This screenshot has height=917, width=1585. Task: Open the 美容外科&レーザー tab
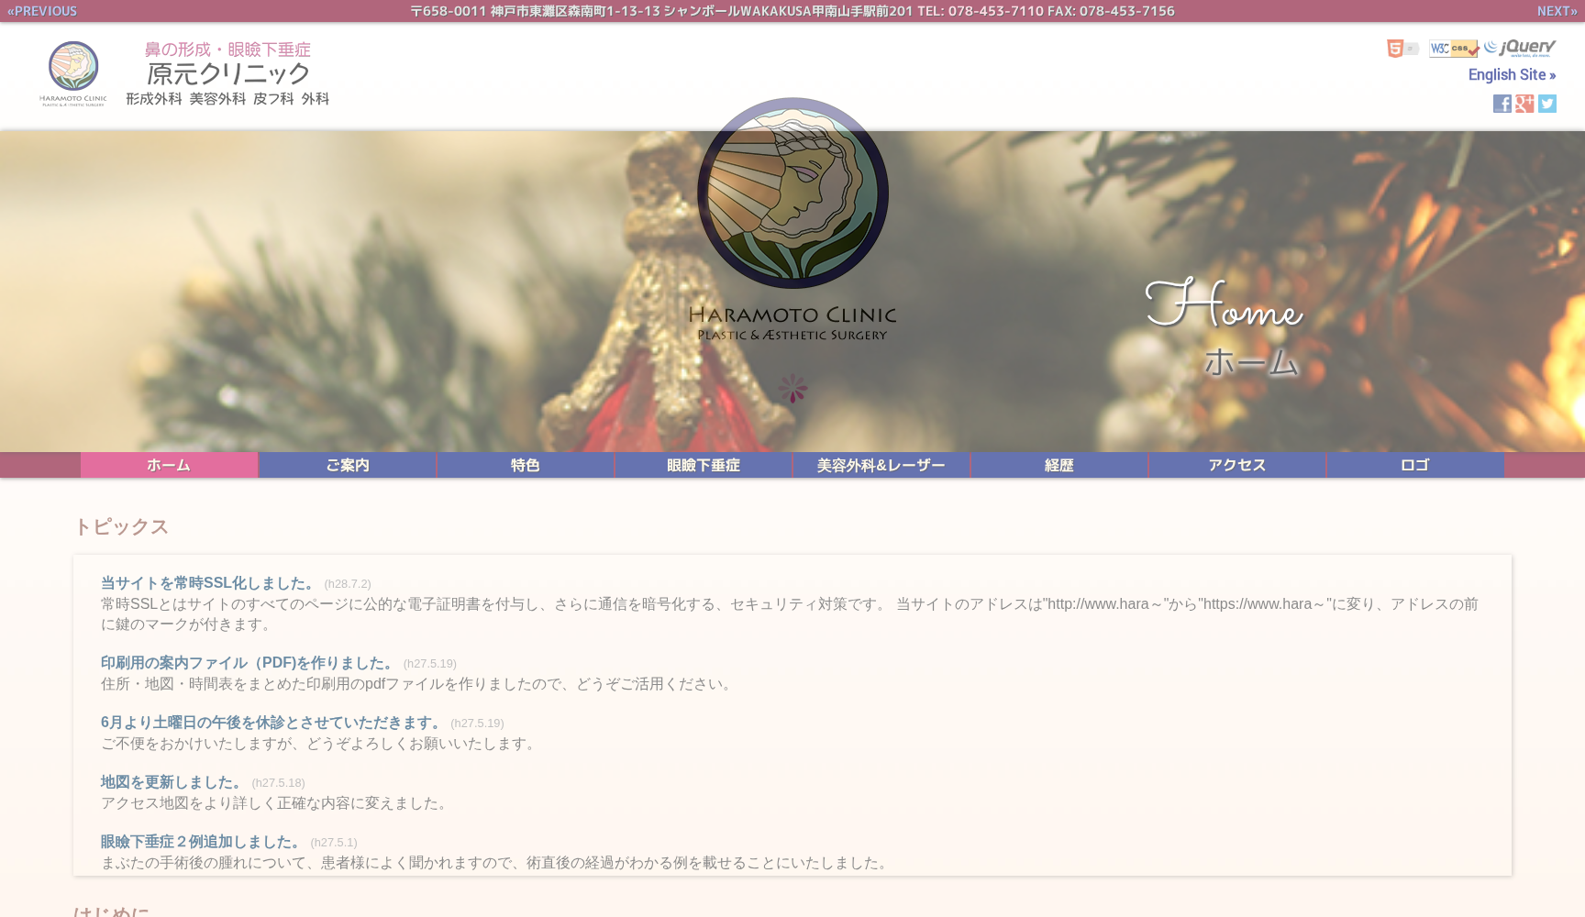[881, 465]
